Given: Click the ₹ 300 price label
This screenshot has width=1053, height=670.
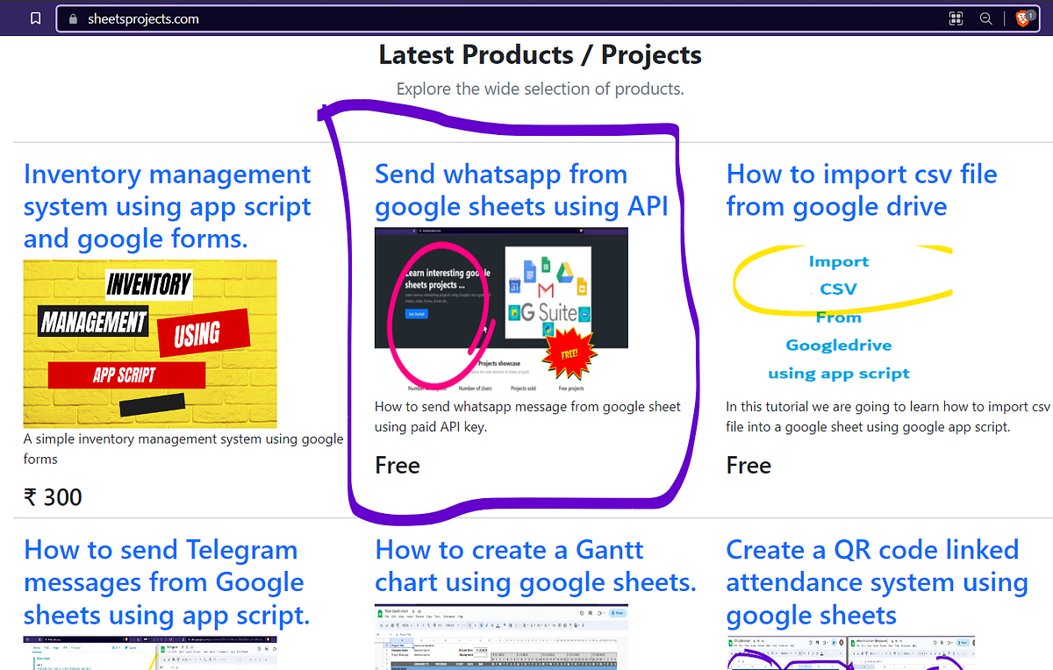Looking at the screenshot, I should [x=53, y=497].
